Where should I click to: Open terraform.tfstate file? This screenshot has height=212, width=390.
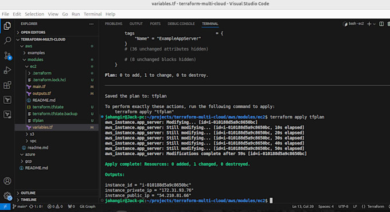(x=48, y=107)
